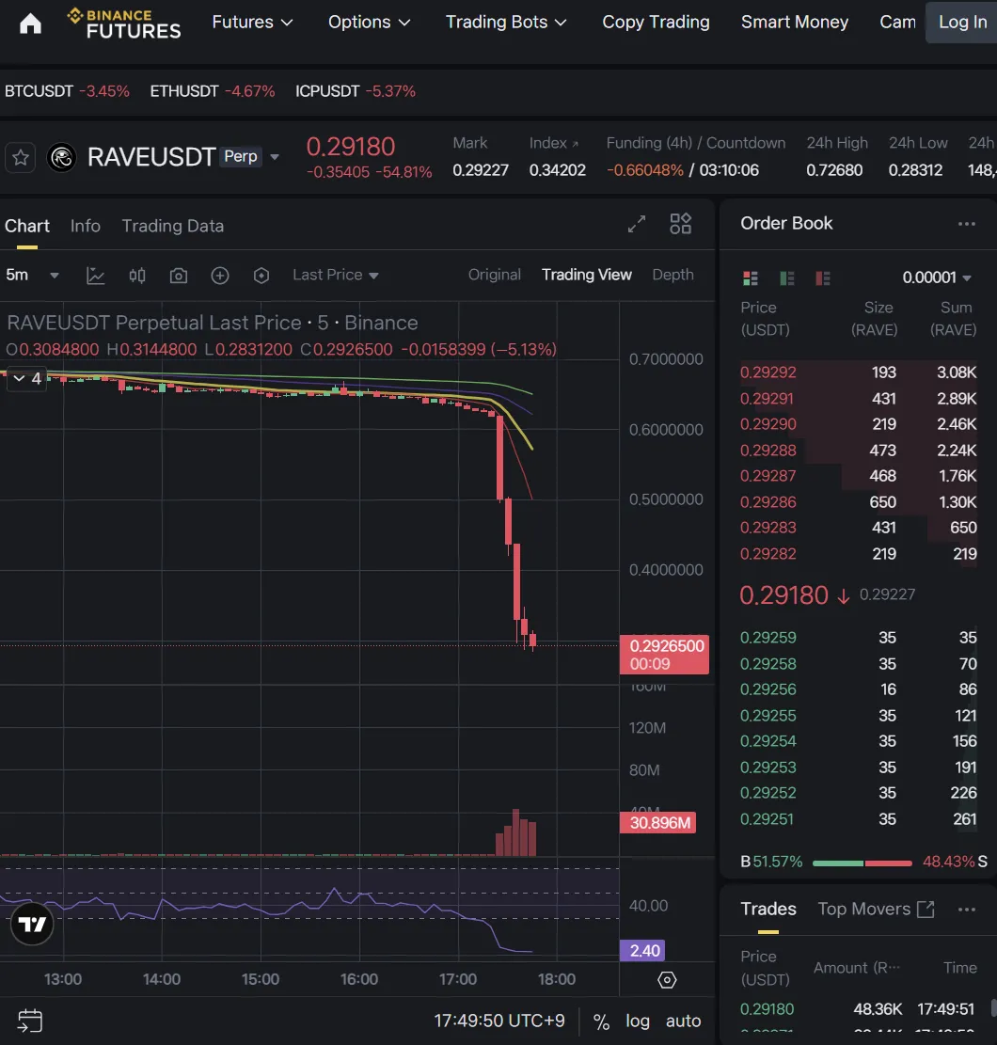Click the Log In button
This screenshot has width=997, height=1045.
(x=962, y=23)
